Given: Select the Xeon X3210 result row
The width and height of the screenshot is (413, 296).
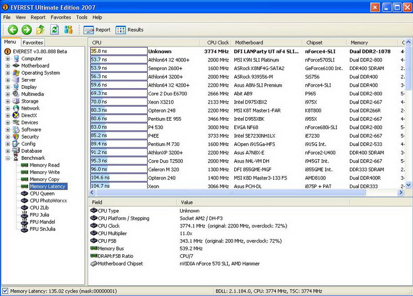Looking at the screenshot, I should pyautogui.click(x=247, y=102).
